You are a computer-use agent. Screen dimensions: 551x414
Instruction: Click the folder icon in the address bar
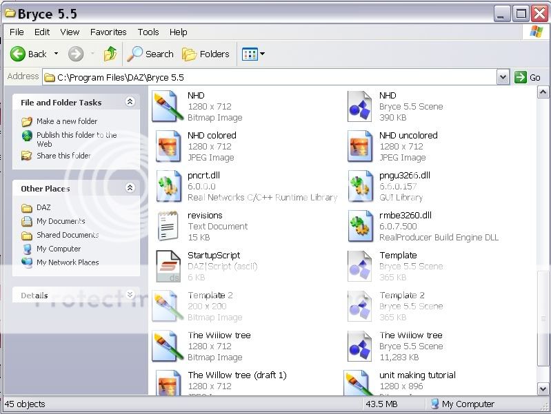(x=50, y=78)
